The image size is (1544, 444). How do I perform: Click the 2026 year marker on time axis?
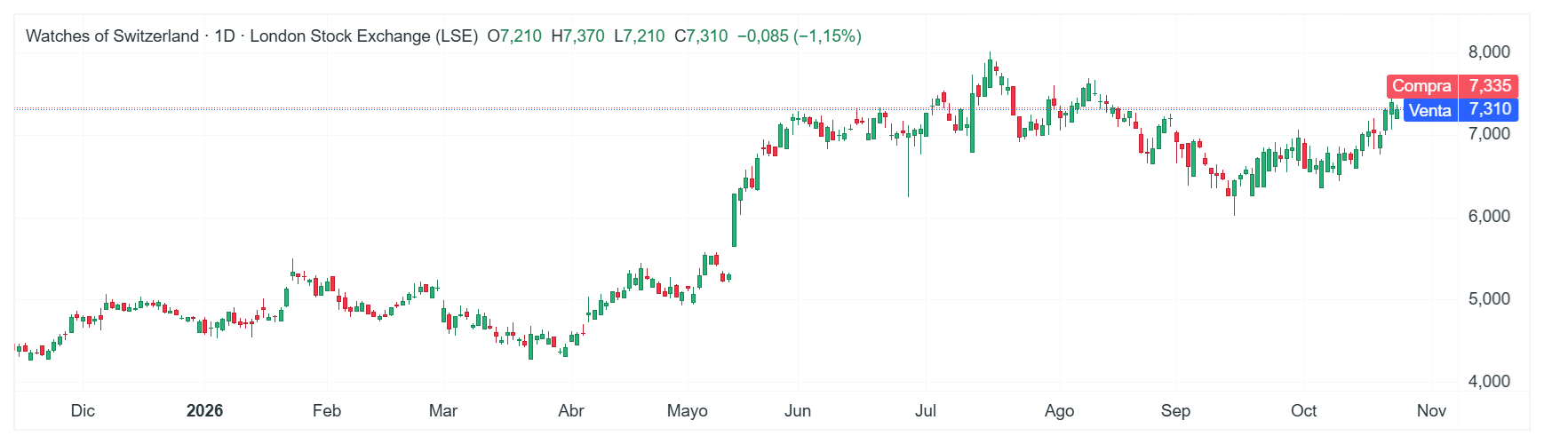point(204,410)
